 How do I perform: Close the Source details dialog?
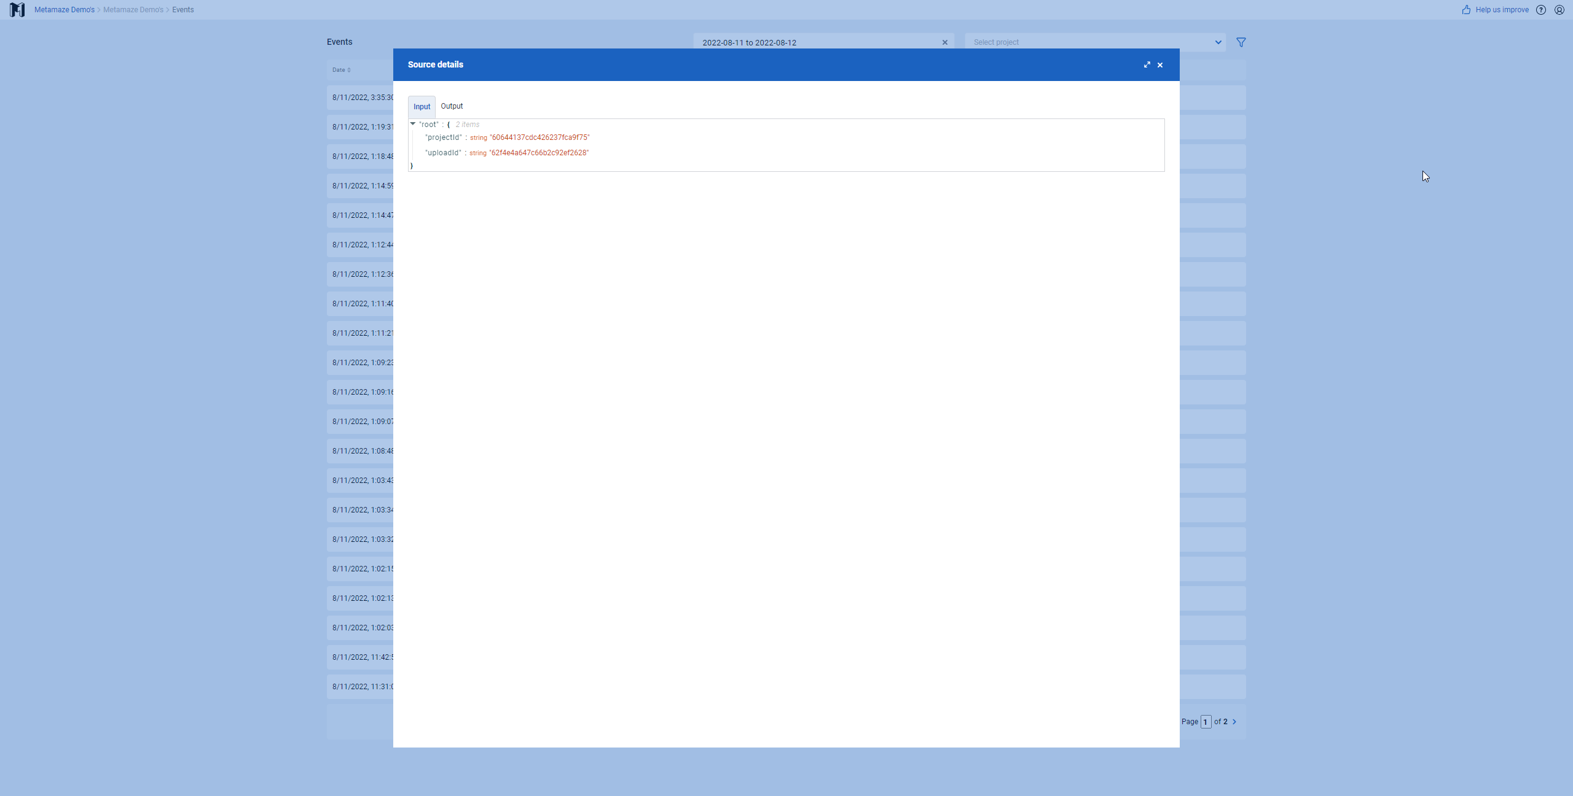(x=1160, y=65)
